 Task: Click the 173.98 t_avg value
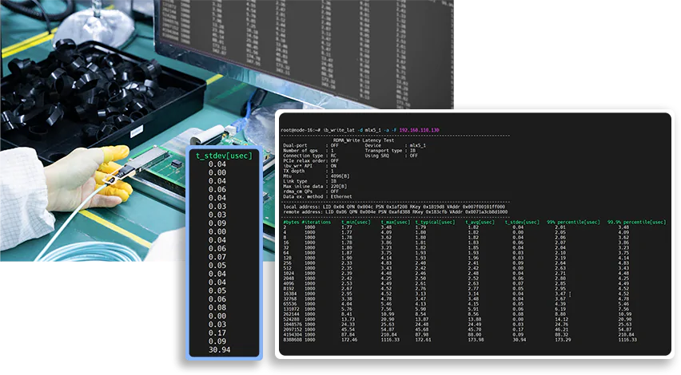(x=476, y=339)
